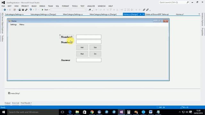Open the Calculator taskbar icon

click(x=129, y=112)
